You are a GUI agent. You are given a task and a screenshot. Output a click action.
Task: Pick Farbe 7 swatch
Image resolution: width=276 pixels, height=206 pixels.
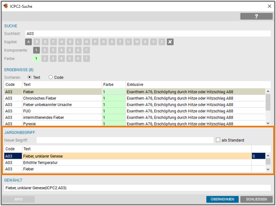tap(87, 58)
